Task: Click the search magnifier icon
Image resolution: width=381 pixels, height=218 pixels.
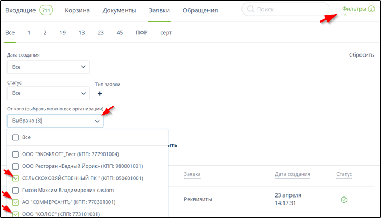Action: pyautogui.click(x=250, y=10)
